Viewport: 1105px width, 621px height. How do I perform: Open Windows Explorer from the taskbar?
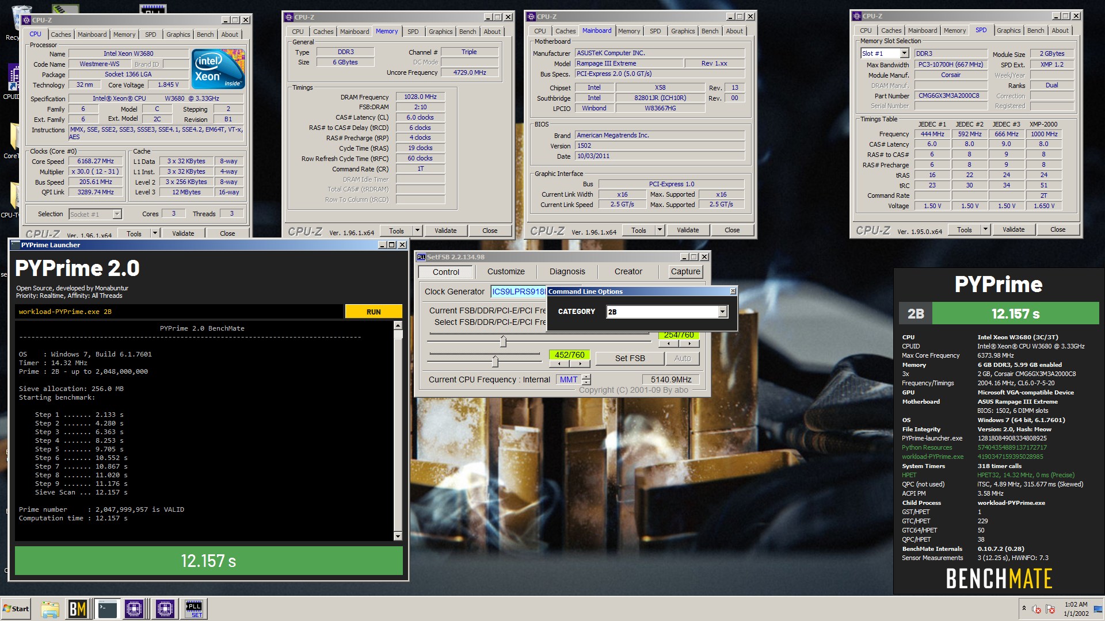[x=50, y=609]
